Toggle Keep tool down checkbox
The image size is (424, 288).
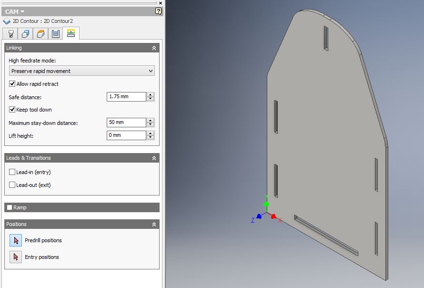(12, 109)
